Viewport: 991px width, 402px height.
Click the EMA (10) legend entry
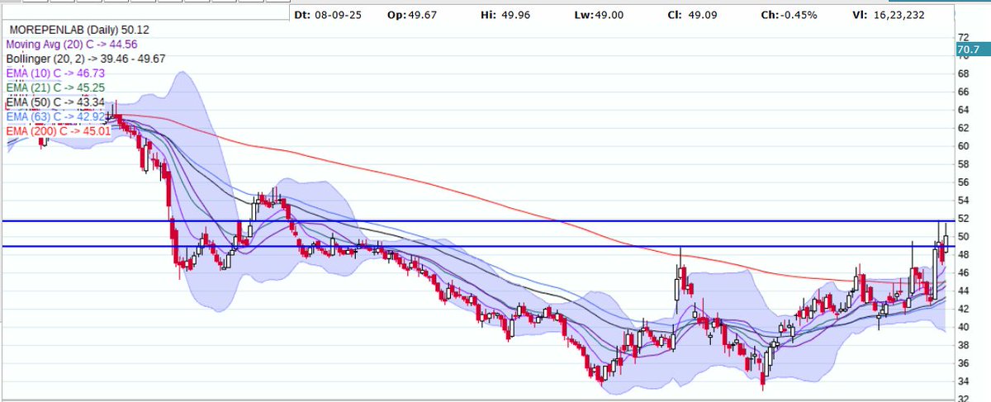pos(55,73)
